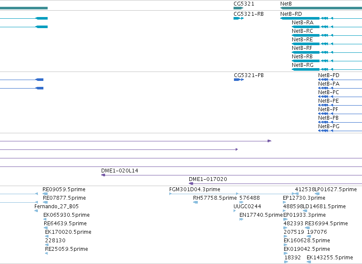Select the NetB-PC protein feature
362x264 pixels.
340,97
